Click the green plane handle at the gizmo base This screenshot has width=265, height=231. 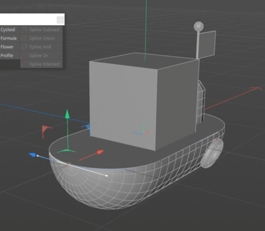coord(67,151)
